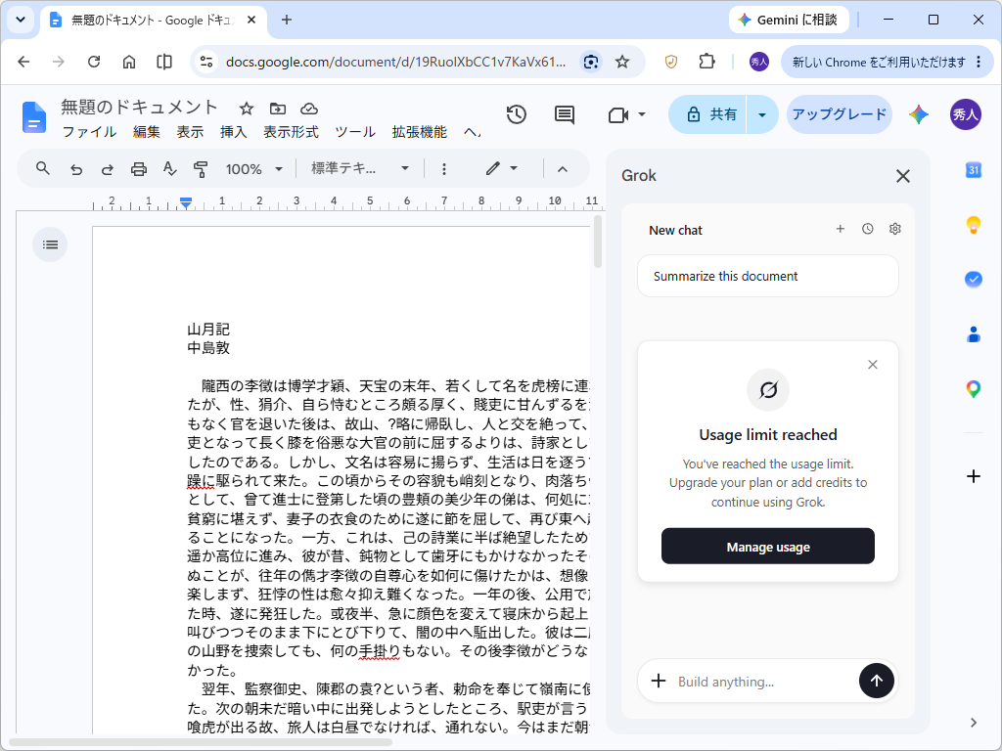Open ファイル menu

tap(89, 132)
